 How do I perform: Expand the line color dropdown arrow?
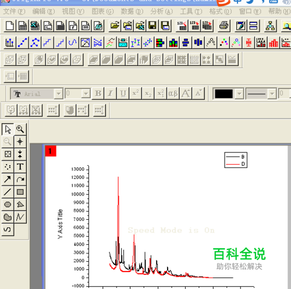(x=239, y=94)
